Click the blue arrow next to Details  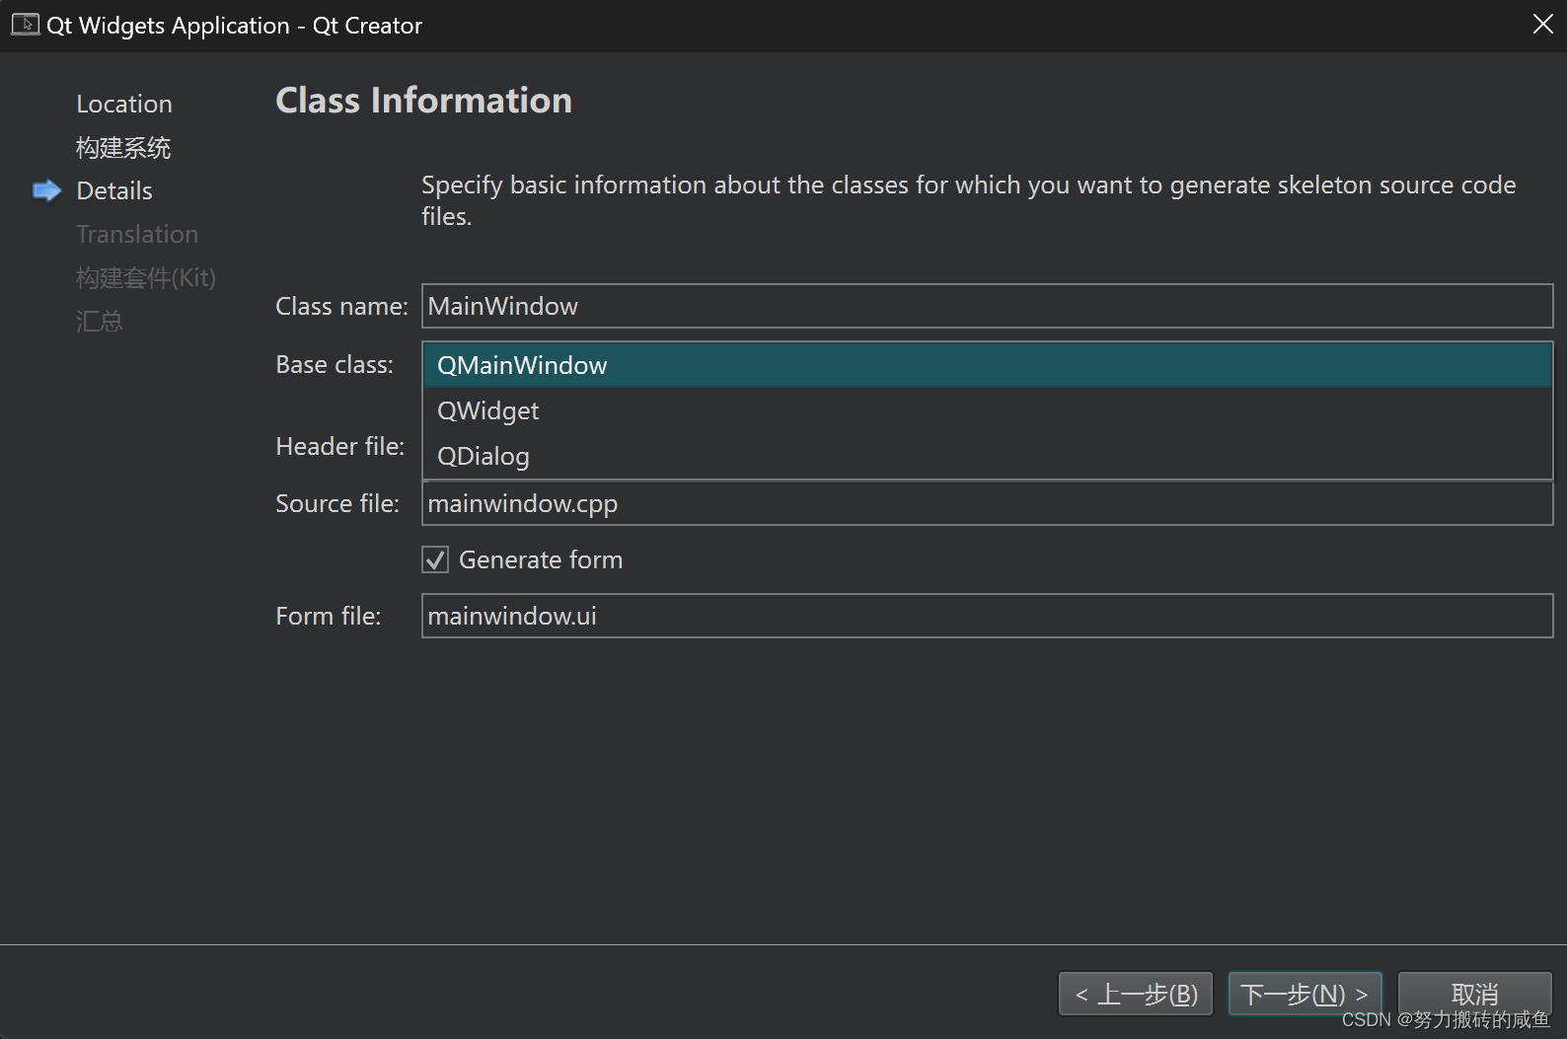coord(46,190)
